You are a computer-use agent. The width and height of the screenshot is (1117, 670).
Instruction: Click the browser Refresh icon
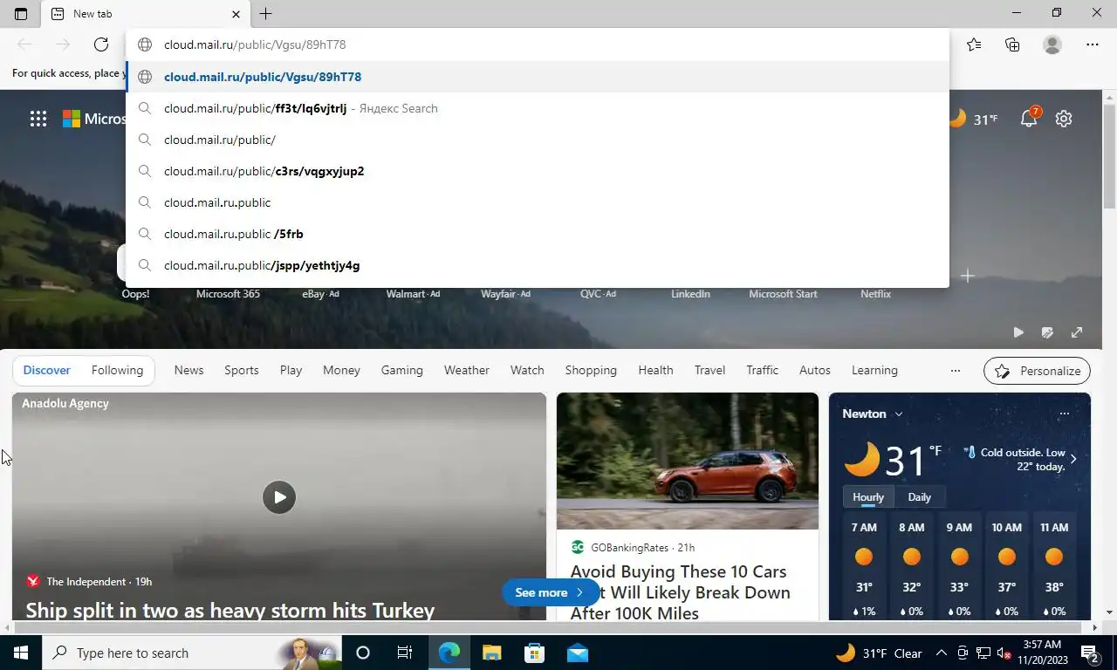[101, 44]
